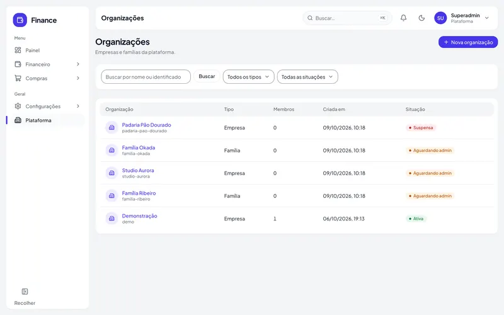Click Família Okada's Aguardando admin badge
The width and height of the screenshot is (504, 315).
[430, 150]
